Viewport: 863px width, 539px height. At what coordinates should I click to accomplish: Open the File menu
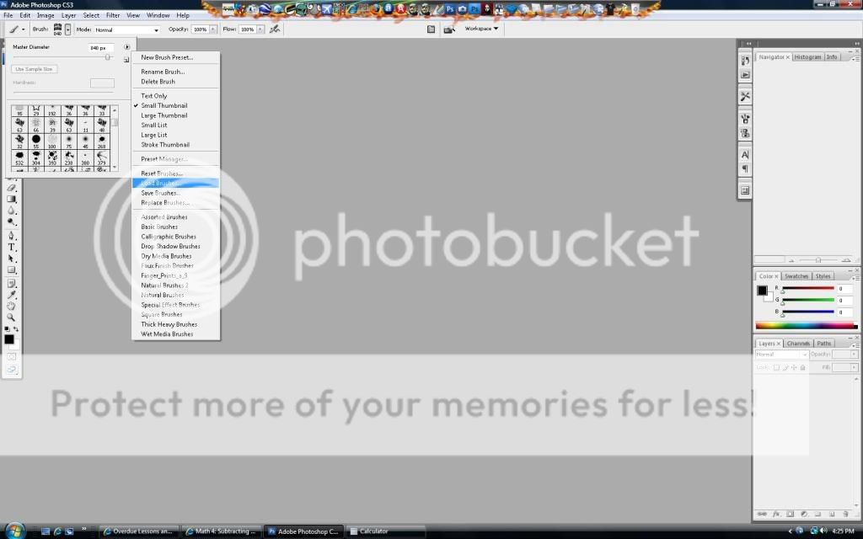[x=8, y=15]
